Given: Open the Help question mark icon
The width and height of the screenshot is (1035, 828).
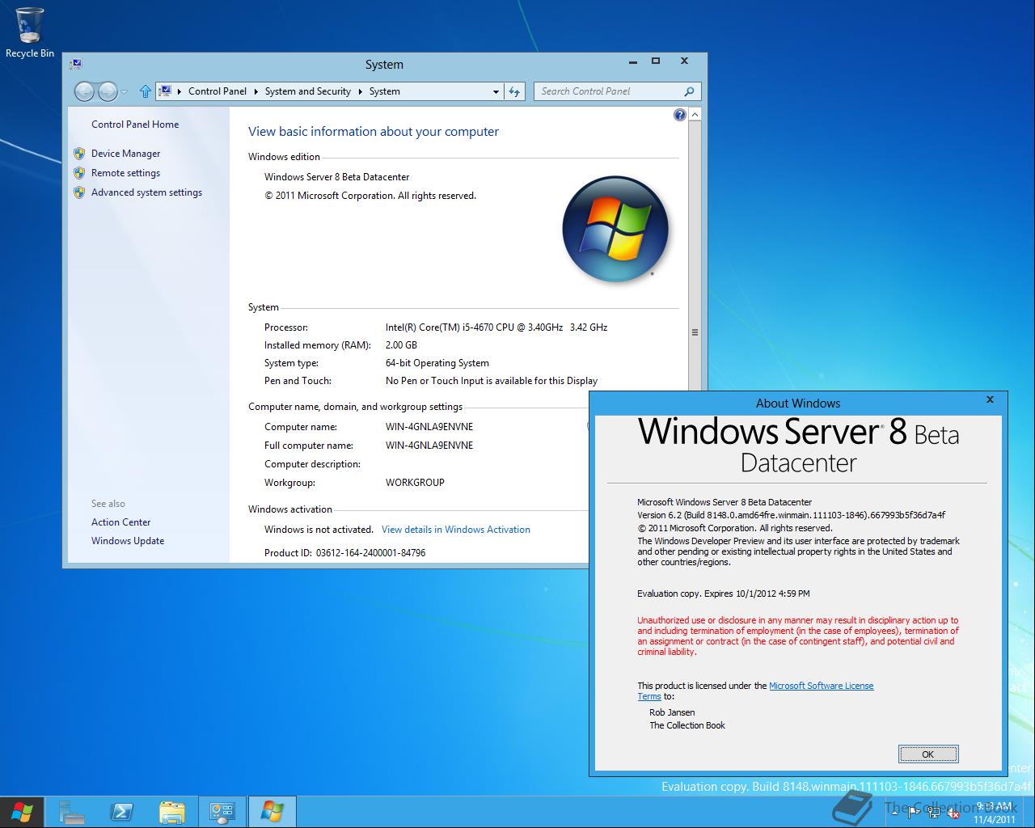Looking at the screenshot, I should pos(680,115).
